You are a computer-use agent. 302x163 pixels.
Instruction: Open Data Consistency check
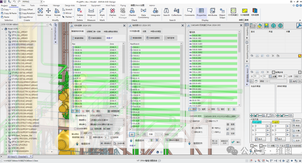[x=143, y=13]
